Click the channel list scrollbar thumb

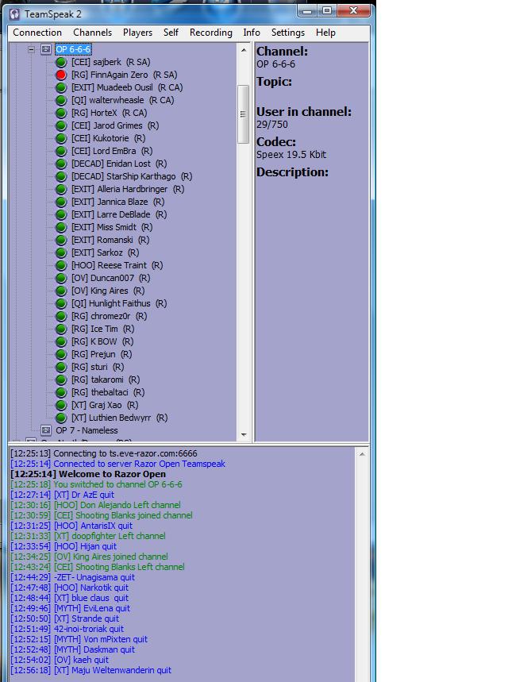(243, 114)
